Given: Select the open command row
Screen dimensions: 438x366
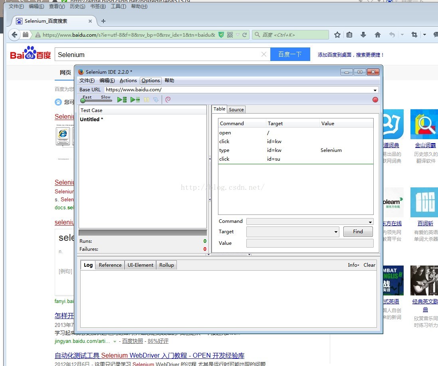Looking at the screenshot, I should (295, 133).
